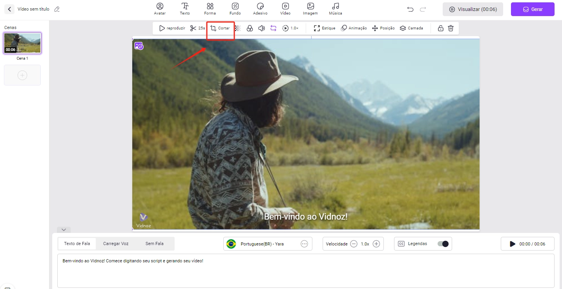The image size is (562, 289).
Task: Open the Portuguese(BR) - Yara voice selector
Action: click(268, 244)
